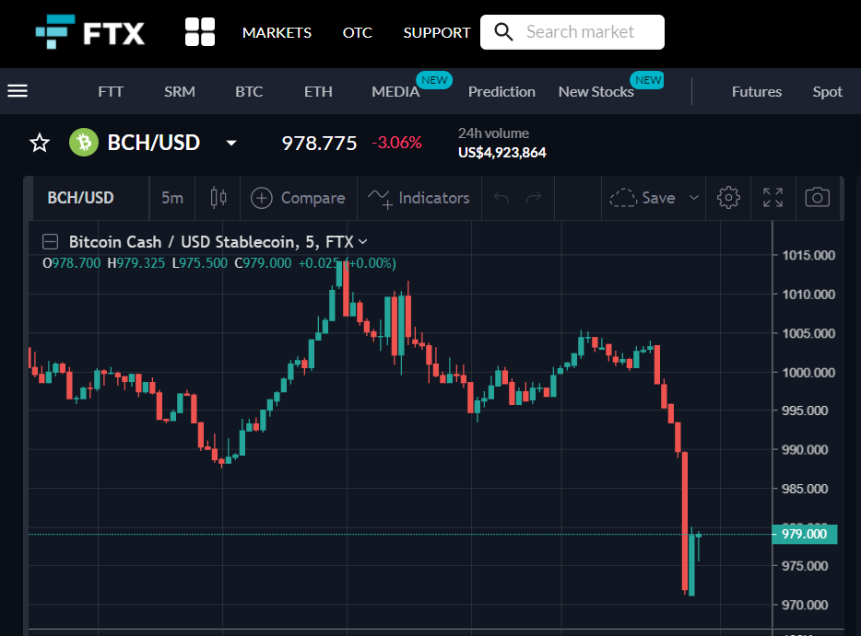The width and height of the screenshot is (861, 636).
Task: Expand the Bitcoin Cash title chevron
Action: point(362,242)
